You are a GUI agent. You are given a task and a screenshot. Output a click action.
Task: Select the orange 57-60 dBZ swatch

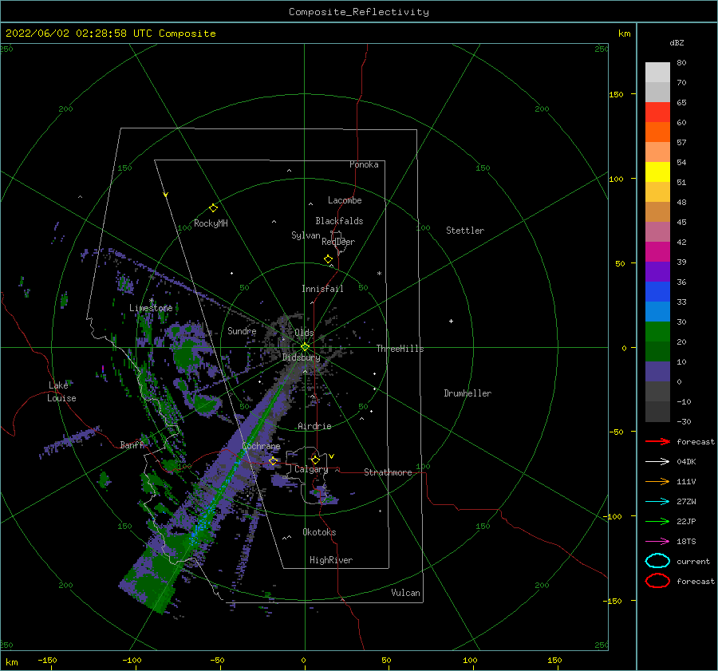657,132
